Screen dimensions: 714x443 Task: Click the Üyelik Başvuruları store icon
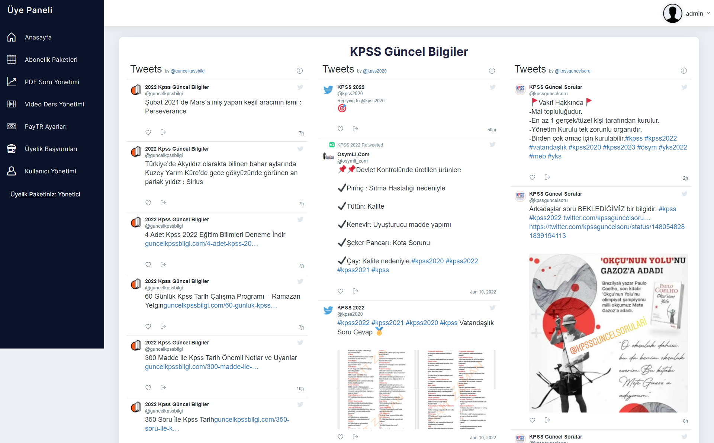tap(12, 149)
